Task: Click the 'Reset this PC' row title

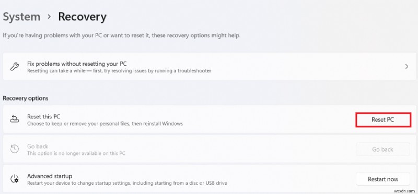Action: [44, 117]
